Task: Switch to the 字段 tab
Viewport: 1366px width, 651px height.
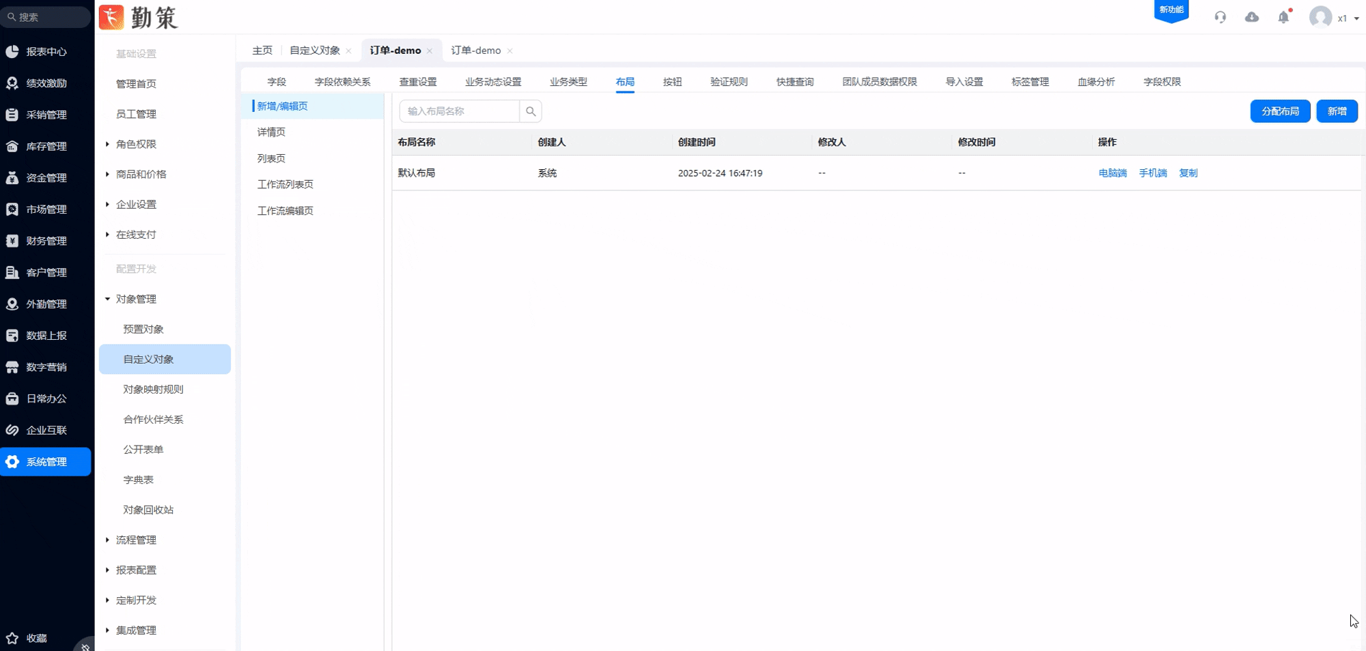Action: tap(277, 82)
